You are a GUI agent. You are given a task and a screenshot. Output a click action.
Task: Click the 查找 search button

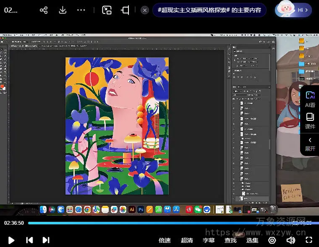point(230,240)
